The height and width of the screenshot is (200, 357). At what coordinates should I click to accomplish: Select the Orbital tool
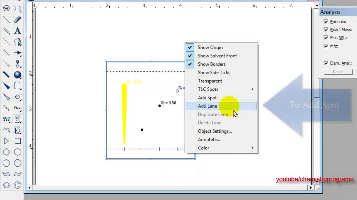18,64
